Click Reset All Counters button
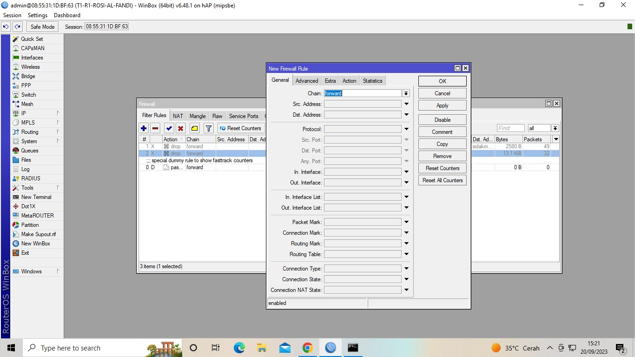Screen dimensions: 635x357 tap(443, 180)
